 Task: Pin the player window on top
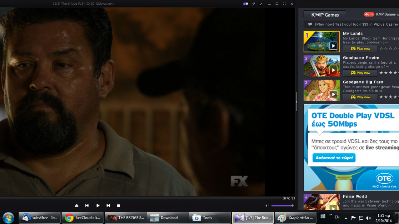point(254,4)
